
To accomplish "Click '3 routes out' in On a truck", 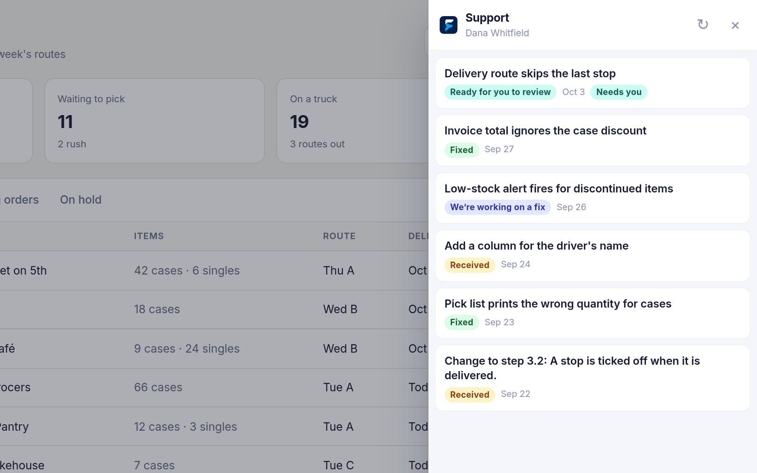I will [x=317, y=144].
